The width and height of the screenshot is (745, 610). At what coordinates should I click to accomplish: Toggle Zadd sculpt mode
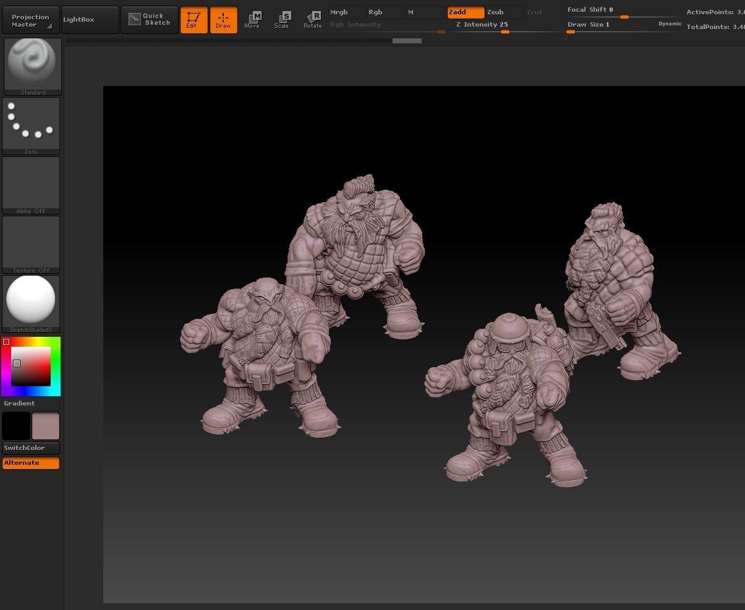pos(466,12)
